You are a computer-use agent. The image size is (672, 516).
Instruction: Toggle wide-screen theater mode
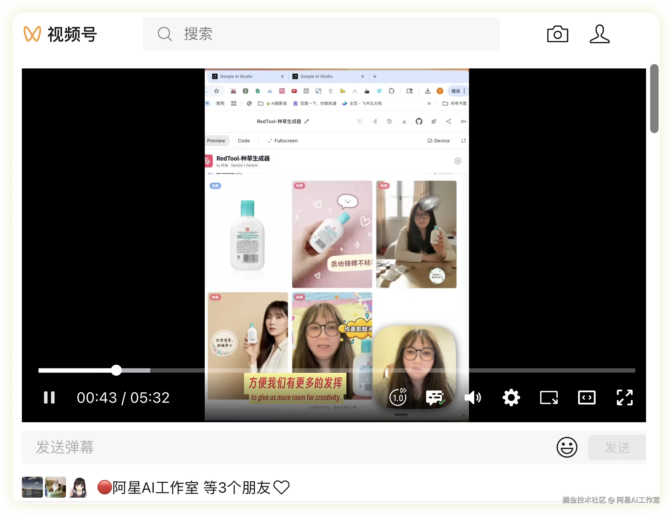pos(587,397)
